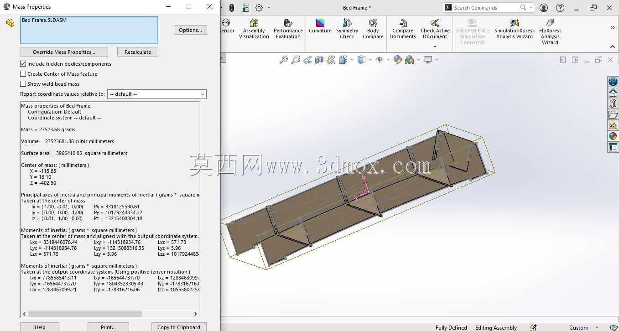The width and height of the screenshot is (619, 331).
Task: Click the results horizontal scrollbar thumb
Action: click(x=85, y=314)
